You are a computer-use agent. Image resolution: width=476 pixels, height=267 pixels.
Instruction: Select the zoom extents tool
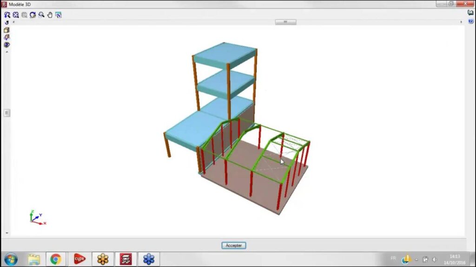click(x=15, y=15)
